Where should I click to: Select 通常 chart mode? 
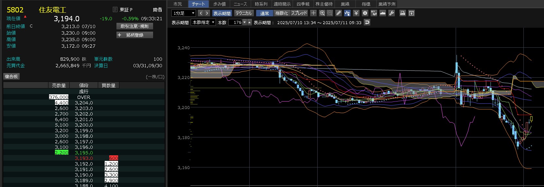coord(264,13)
